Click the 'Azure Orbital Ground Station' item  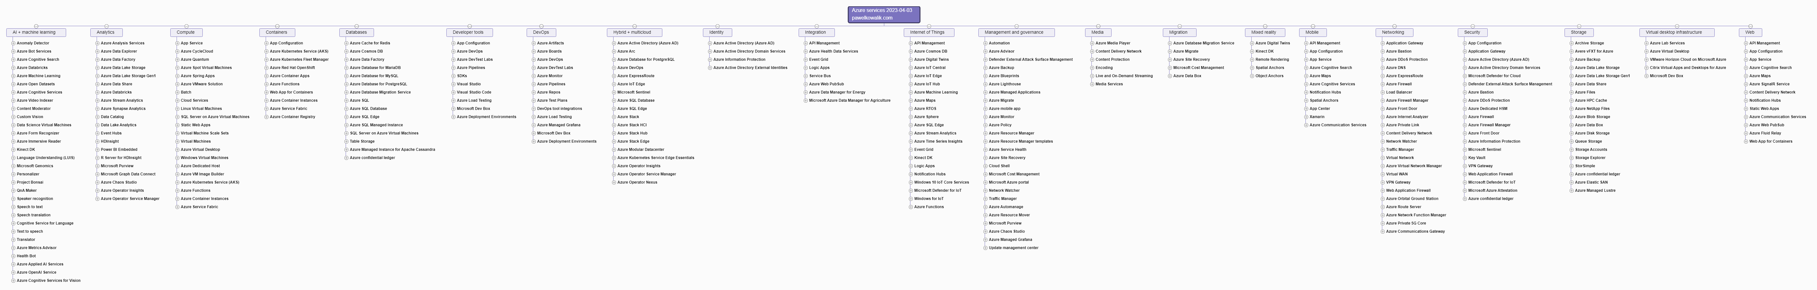(1412, 199)
